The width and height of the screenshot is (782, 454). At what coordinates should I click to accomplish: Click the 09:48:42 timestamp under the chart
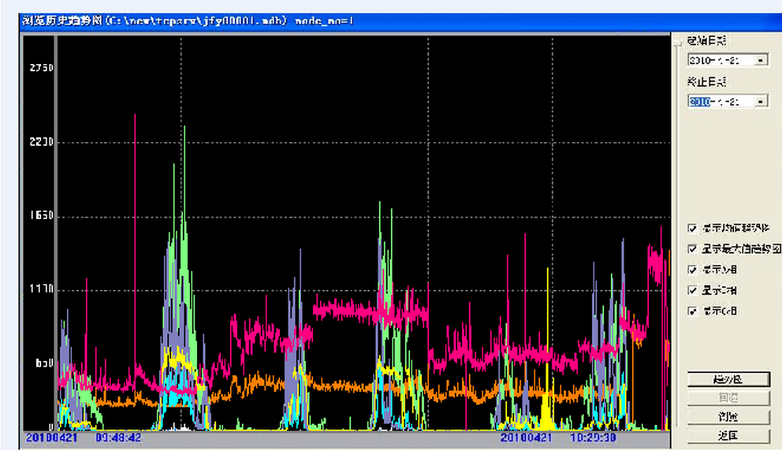(x=118, y=436)
